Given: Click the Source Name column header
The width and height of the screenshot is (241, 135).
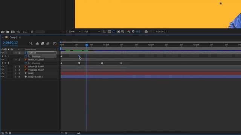Looking at the screenshot, I should pyautogui.click(x=31, y=49).
